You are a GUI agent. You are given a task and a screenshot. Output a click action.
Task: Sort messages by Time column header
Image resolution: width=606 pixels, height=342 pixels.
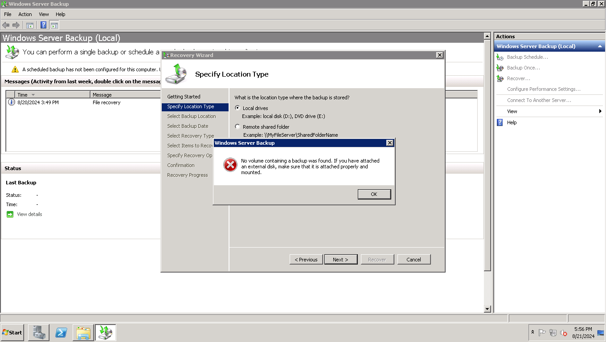click(x=53, y=95)
